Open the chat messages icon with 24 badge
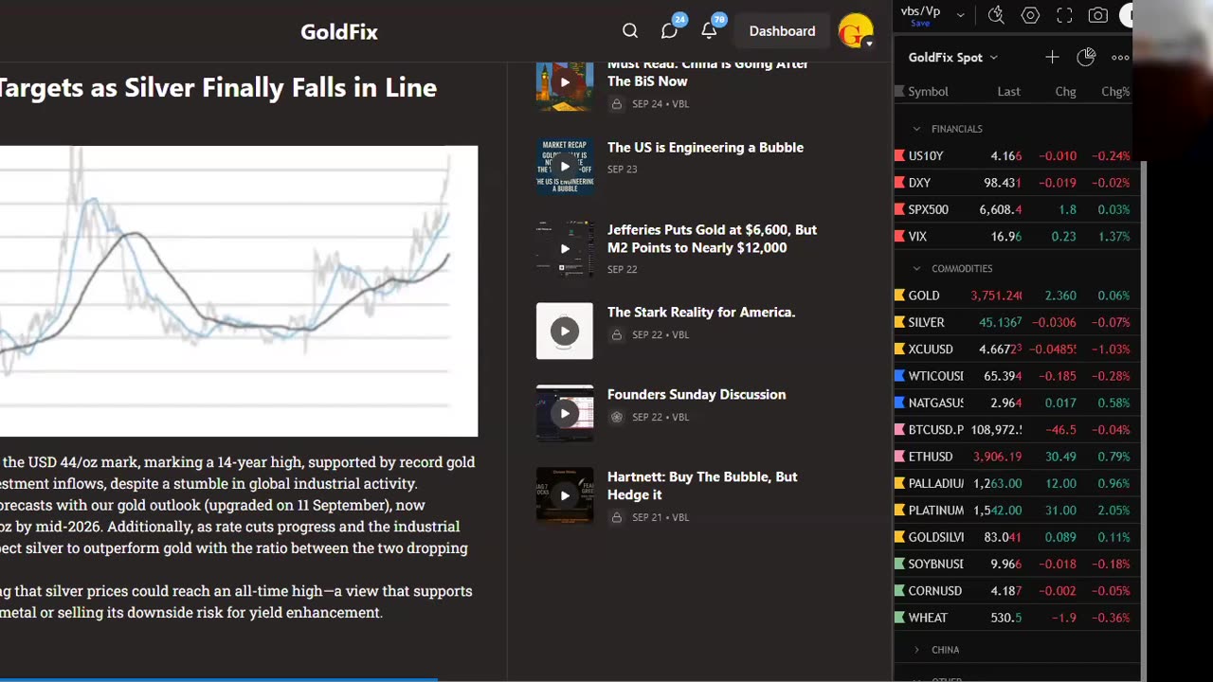This screenshot has width=1213, height=682. coord(669,31)
